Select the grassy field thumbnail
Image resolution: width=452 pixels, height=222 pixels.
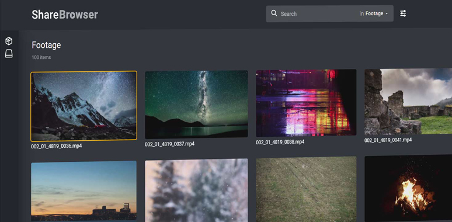pos(306,189)
